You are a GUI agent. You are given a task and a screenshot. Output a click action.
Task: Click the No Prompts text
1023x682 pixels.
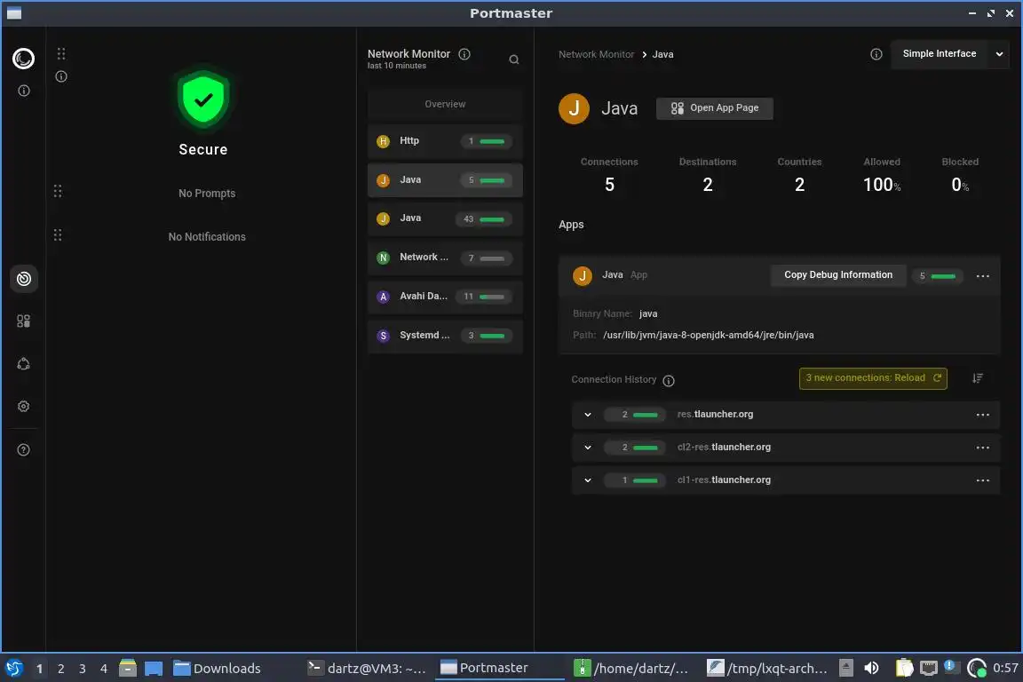pyautogui.click(x=207, y=194)
